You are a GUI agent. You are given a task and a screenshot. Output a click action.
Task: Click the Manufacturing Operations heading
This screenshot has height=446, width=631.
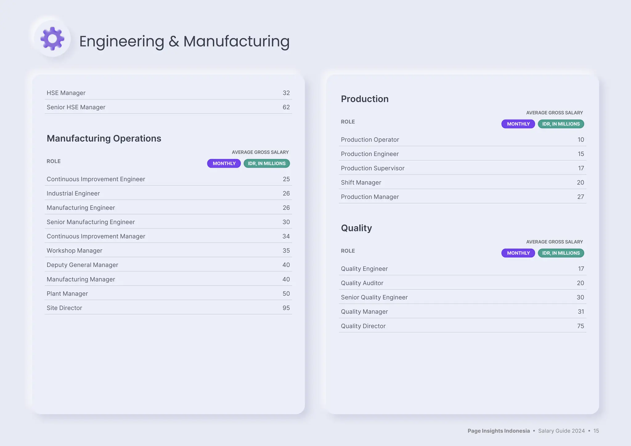[x=104, y=139]
